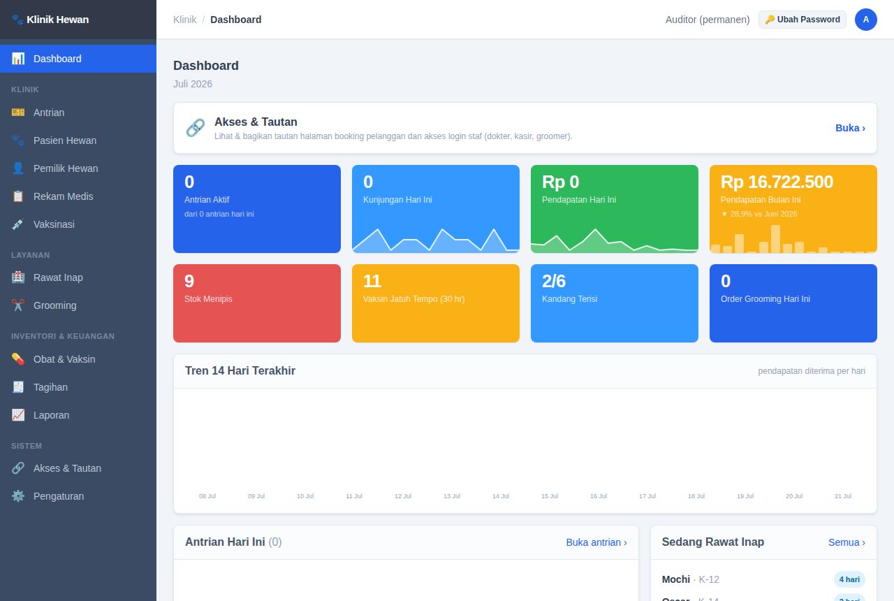This screenshot has height=601, width=894.
Task: Click the Laporan chart icon
Action: tap(18, 415)
